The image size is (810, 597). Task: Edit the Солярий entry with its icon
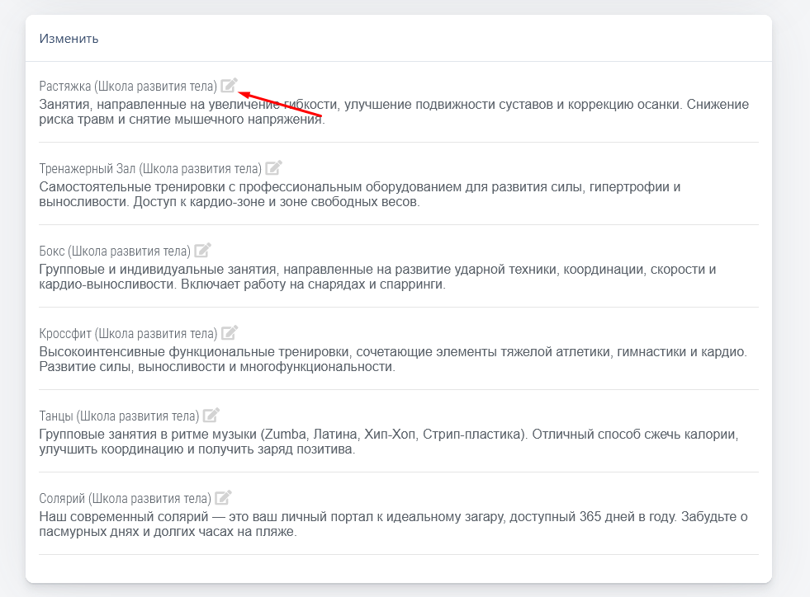pyautogui.click(x=223, y=497)
